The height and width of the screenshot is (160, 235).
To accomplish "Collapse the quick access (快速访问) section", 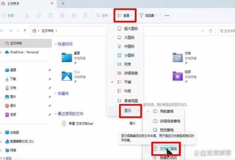I will pyautogui.click(x=56, y=44).
